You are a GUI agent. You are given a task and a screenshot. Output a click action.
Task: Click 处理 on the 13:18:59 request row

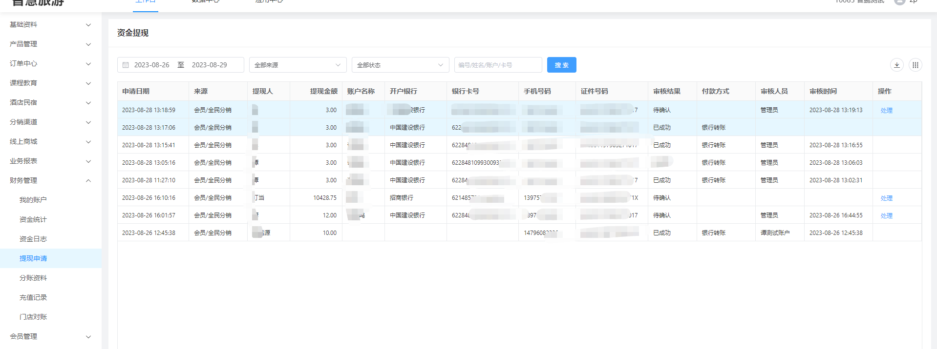click(x=886, y=110)
